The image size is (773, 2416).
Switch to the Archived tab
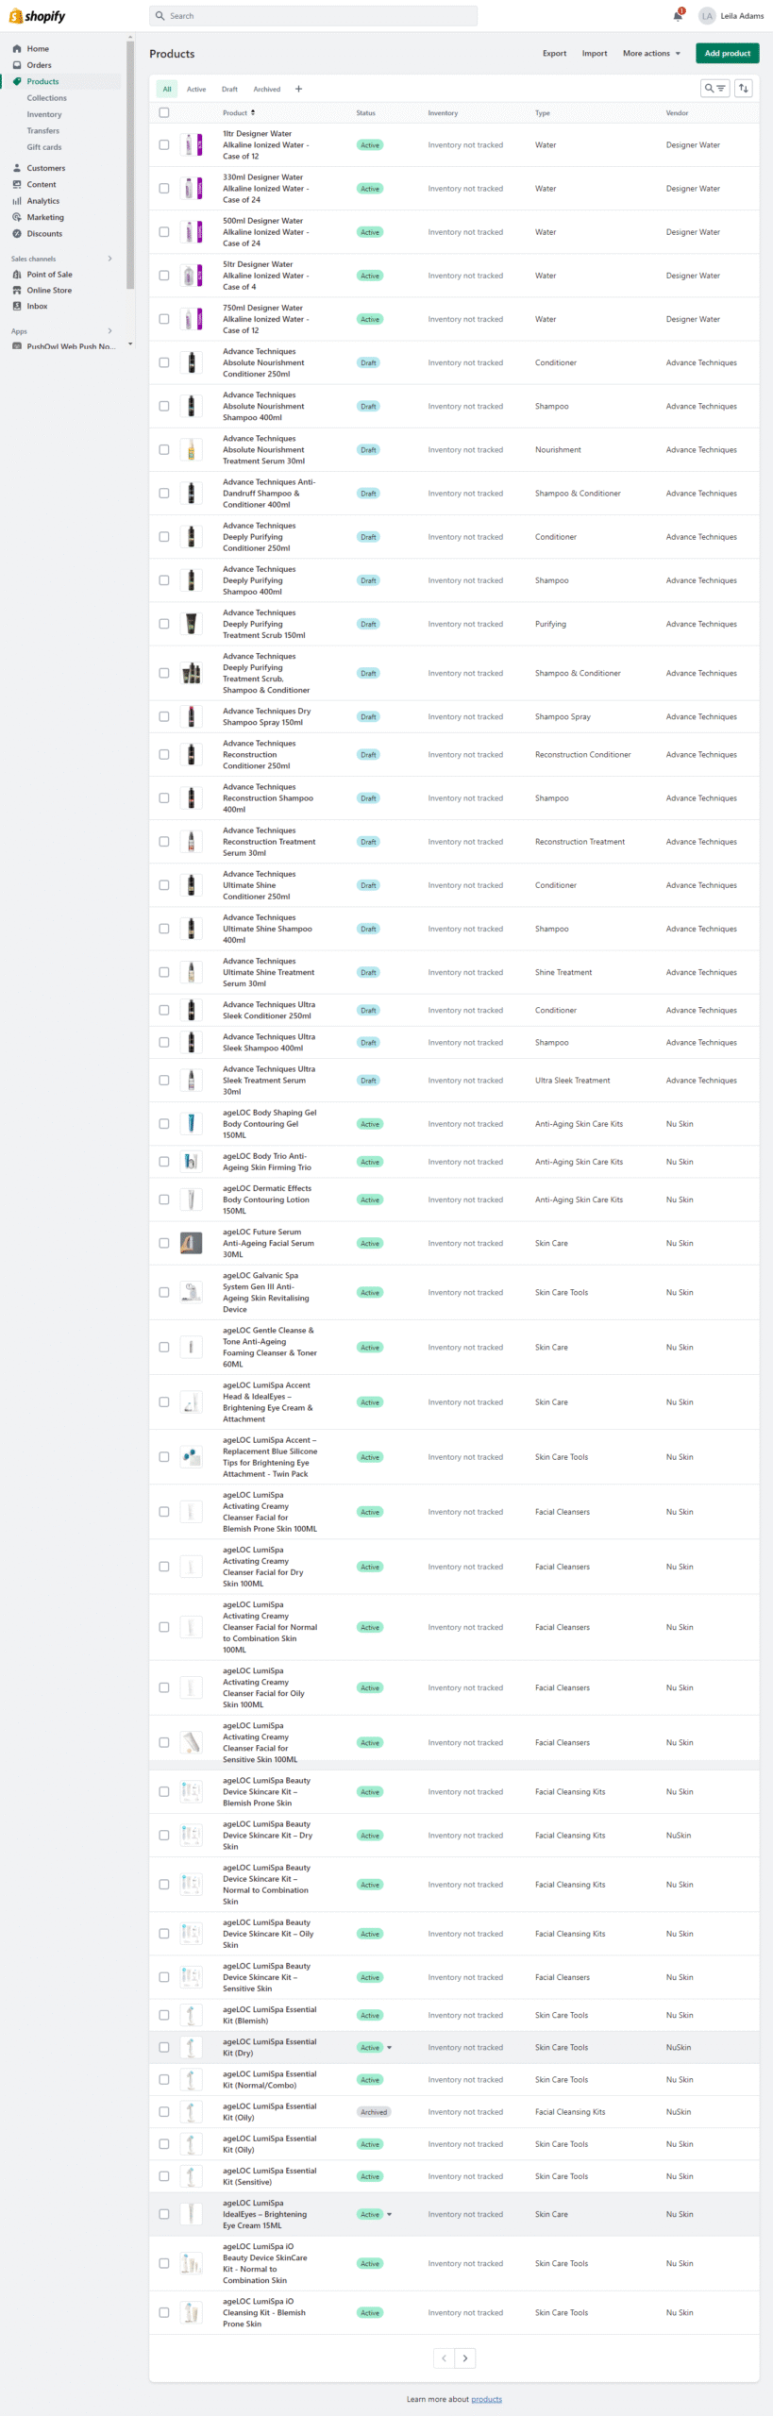pyautogui.click(x=266, y=90)
